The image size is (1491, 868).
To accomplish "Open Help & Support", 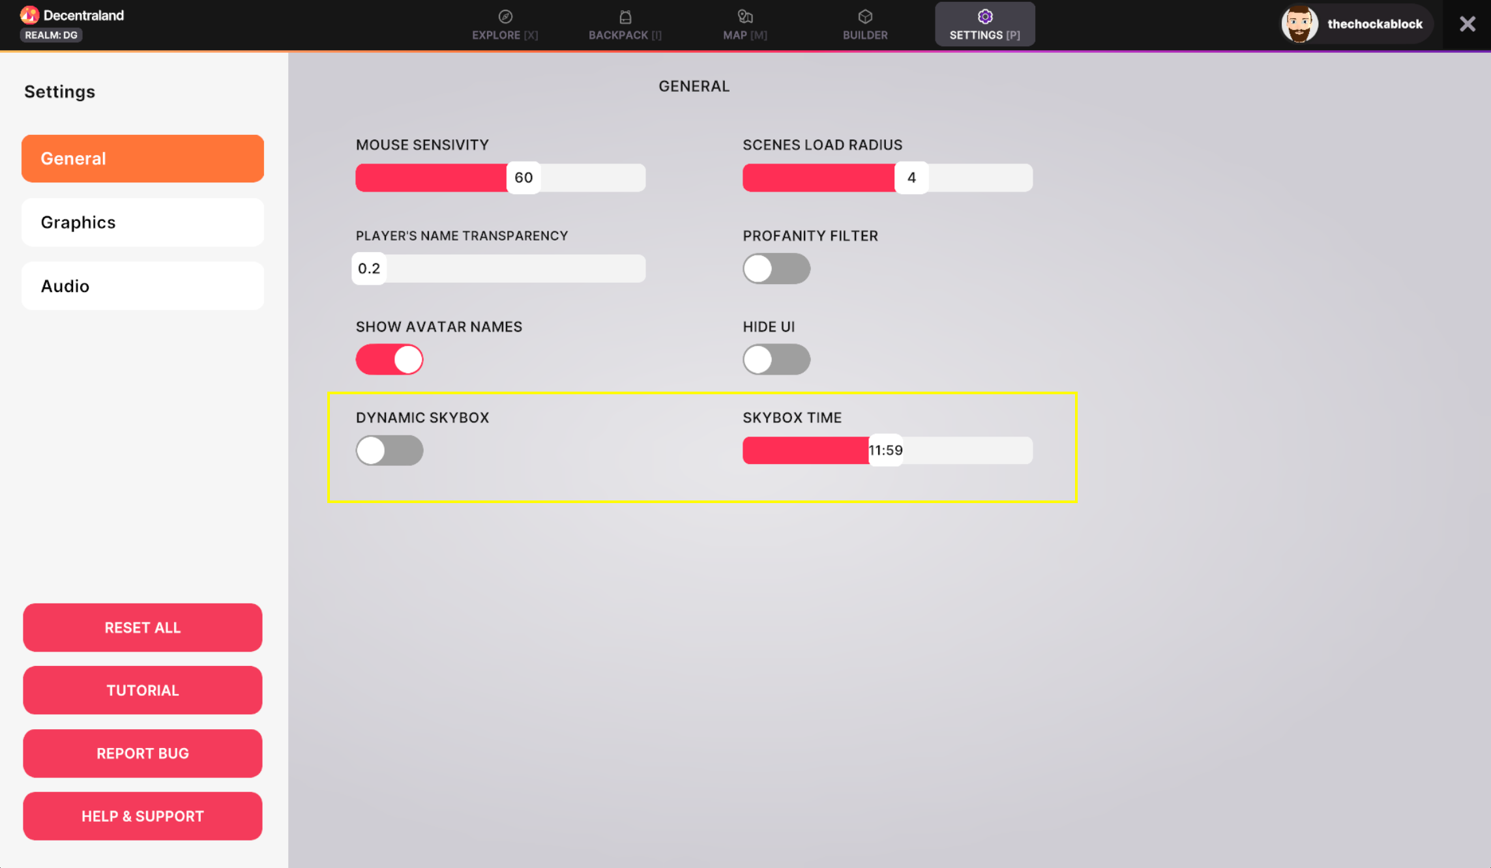I will point(143,816).
